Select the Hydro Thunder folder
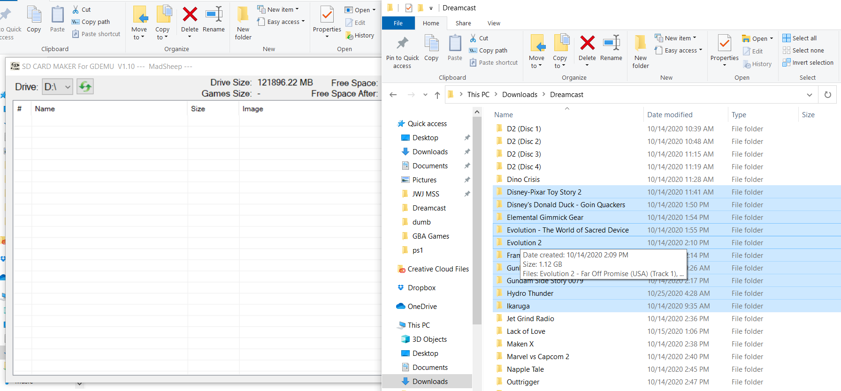This screenshot has width=841, height=391. [x=530, y=293]
